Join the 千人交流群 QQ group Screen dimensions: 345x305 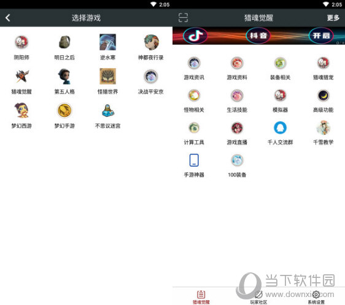(280, 128)
